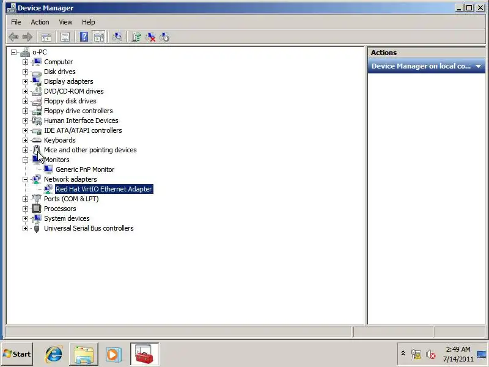Click the Update Driver Software icon
Screen dimensions: 489x367
point(136,37)
